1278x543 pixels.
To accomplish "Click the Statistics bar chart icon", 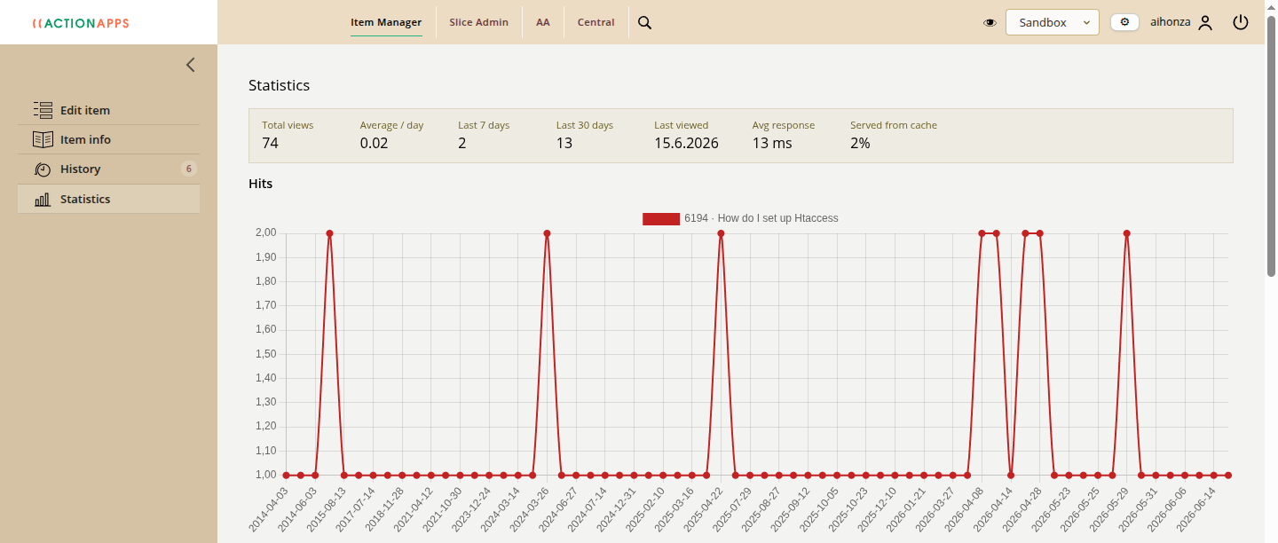I will [43, 199].
